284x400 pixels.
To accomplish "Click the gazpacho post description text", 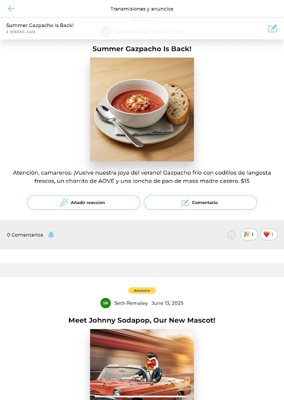I will [142, 177].
